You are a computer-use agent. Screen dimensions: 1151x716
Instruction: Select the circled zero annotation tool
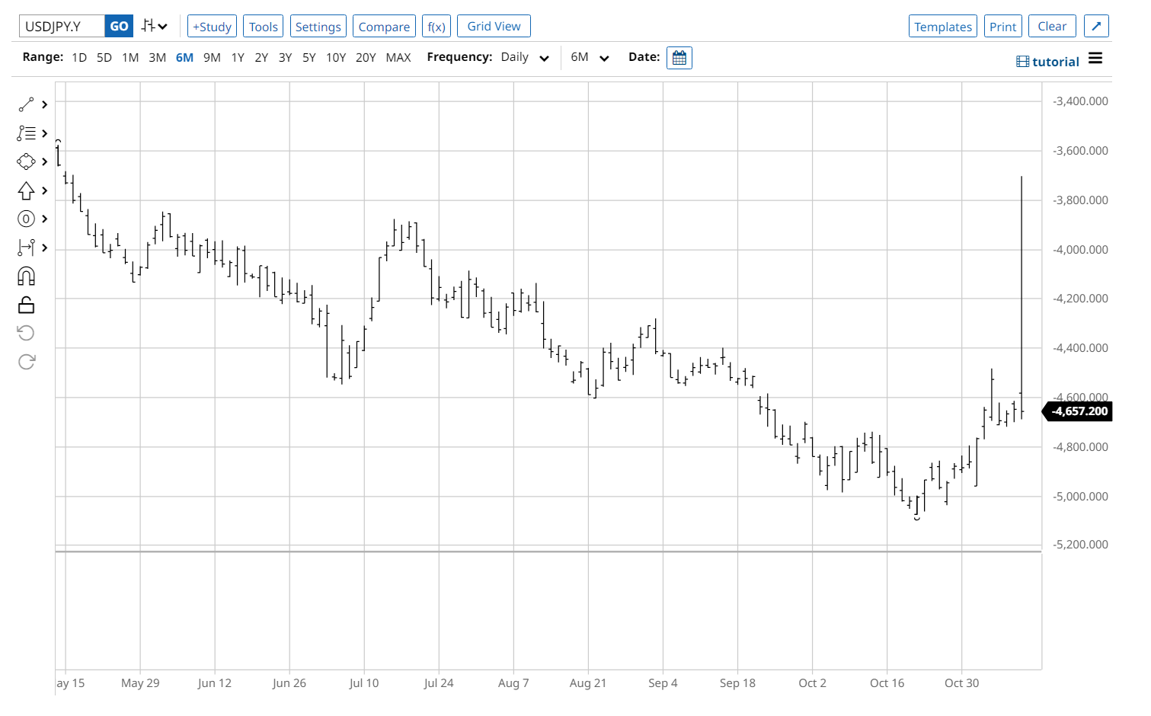[26, 219]
